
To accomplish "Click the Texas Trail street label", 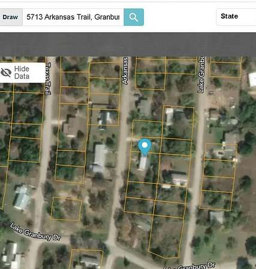I will (48, 78).
